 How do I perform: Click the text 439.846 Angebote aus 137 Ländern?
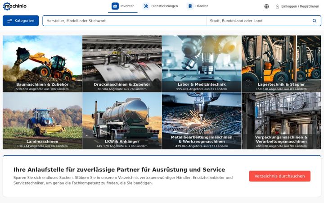[202, 146]
